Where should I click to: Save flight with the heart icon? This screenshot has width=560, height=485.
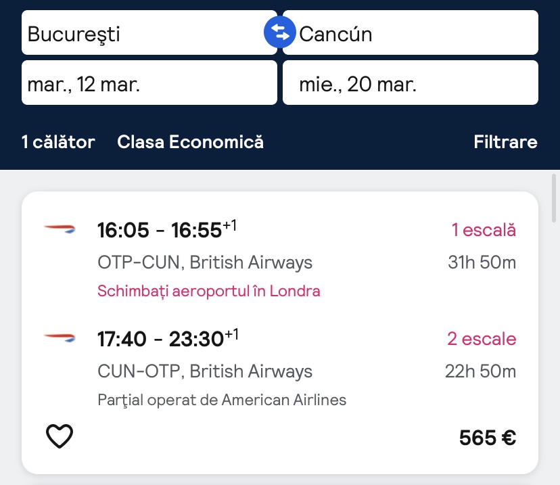point(60,436)
